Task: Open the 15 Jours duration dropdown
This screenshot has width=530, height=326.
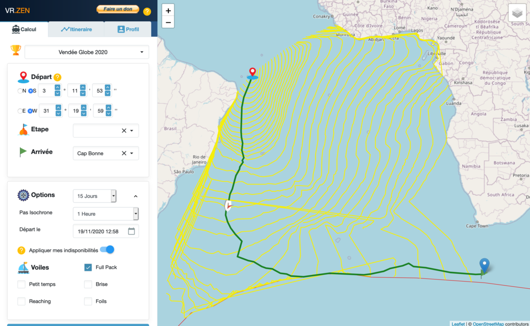Action: [x=95, y=196]
